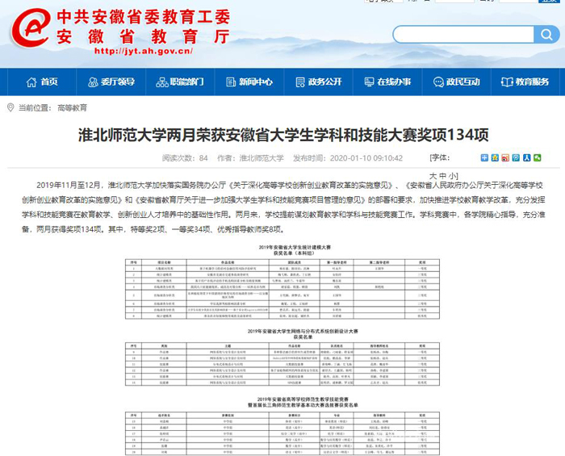Click the 作者：淮北师范大学 text
Screen dimensions: 565x456
[250, 158]
